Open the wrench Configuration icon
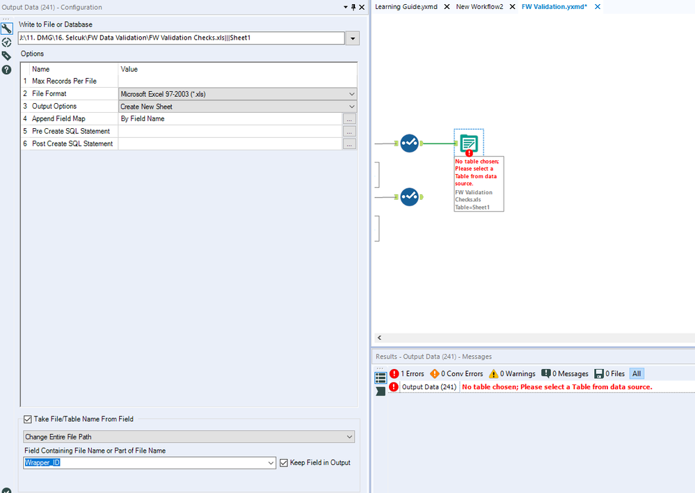Viewport: 695px width, 493px height. (7, 29)
